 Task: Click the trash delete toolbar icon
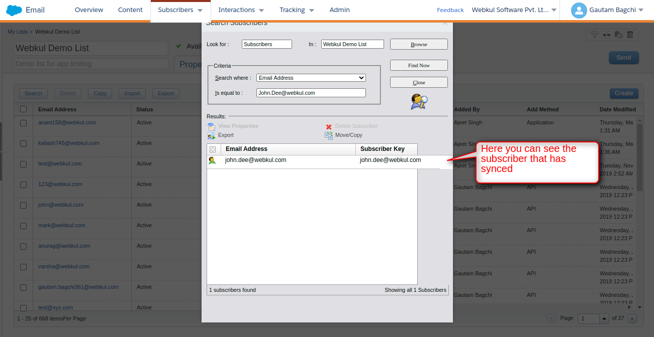click(x=630, y=35)
